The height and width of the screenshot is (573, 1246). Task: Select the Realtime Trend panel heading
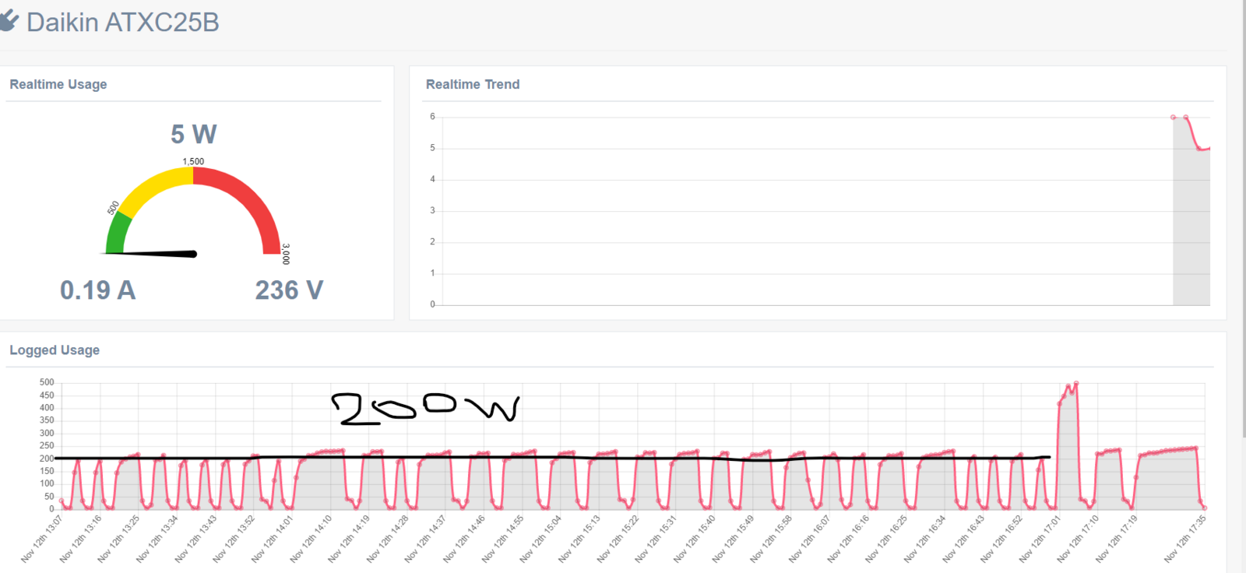pyautogui.click(x=473, y=84)
